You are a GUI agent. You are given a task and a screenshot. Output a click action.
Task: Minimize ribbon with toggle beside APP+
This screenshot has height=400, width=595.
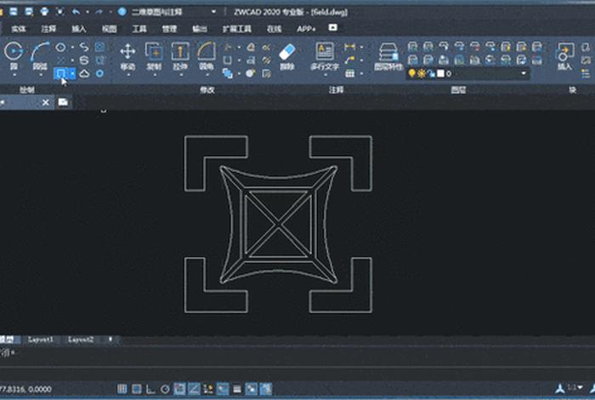[333, 27]
